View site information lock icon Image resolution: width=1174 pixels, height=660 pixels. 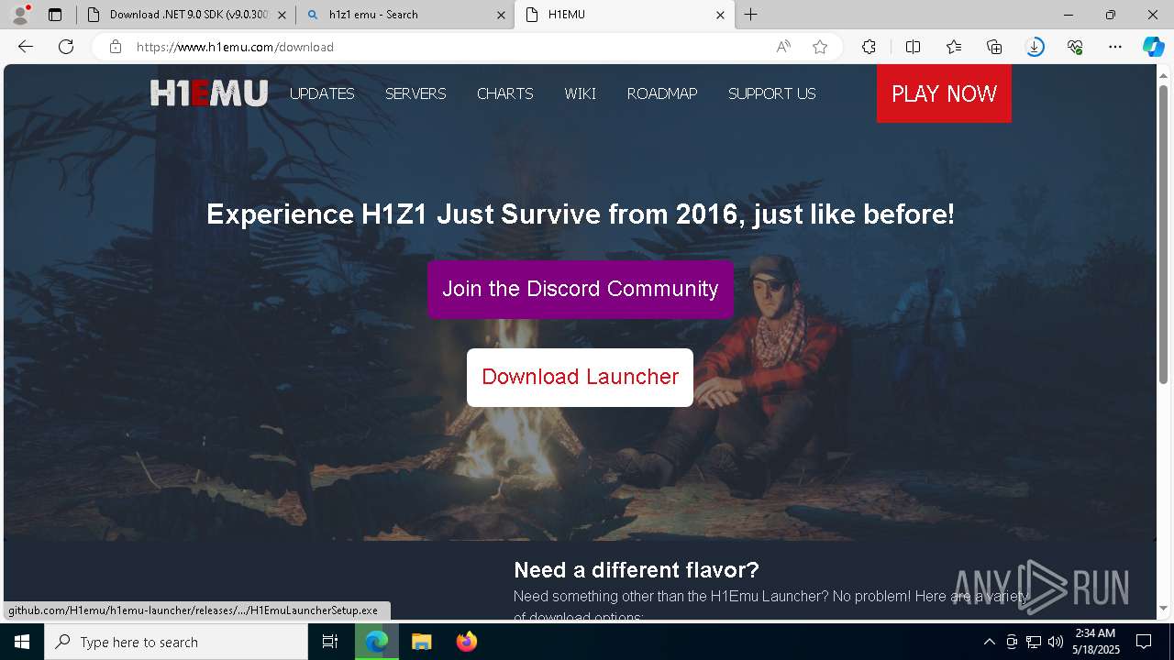(x=116, y=47)
